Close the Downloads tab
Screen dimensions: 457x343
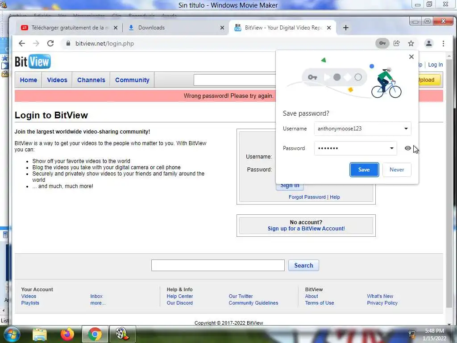222,28
